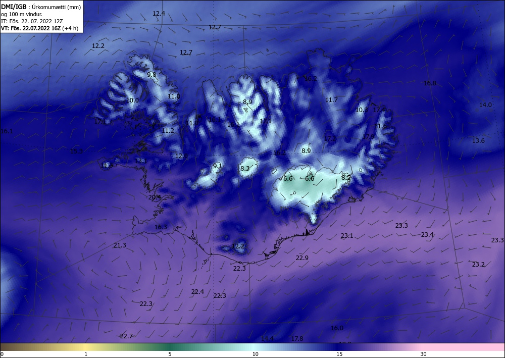Click the value 23.4 over the sea
This screenshot has width=505, height=358.
pos(427,235)
